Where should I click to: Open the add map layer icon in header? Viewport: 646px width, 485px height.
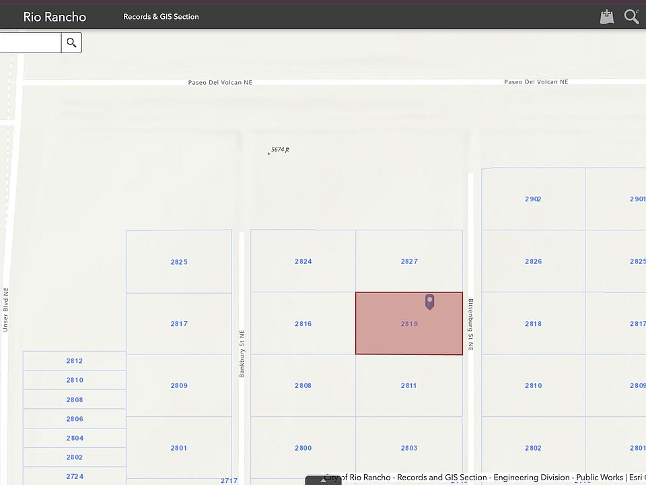(x=606, y=16)
